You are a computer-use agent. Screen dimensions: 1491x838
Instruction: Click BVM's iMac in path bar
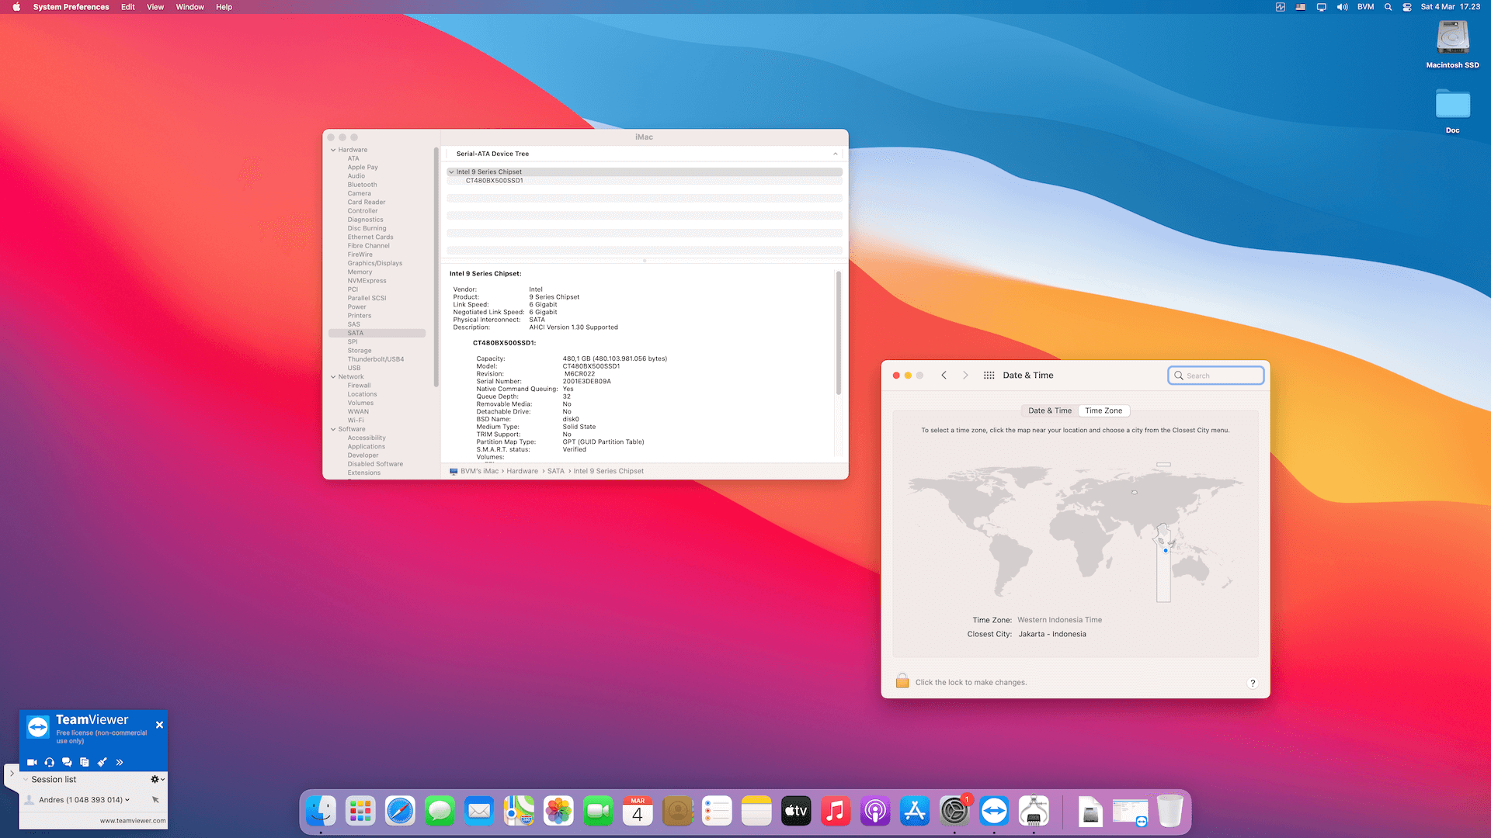(479, 471)
